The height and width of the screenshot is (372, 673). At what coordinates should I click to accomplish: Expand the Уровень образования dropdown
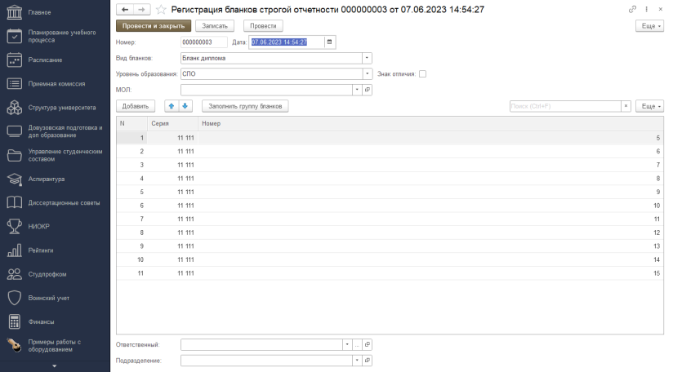tap(367, 73)
